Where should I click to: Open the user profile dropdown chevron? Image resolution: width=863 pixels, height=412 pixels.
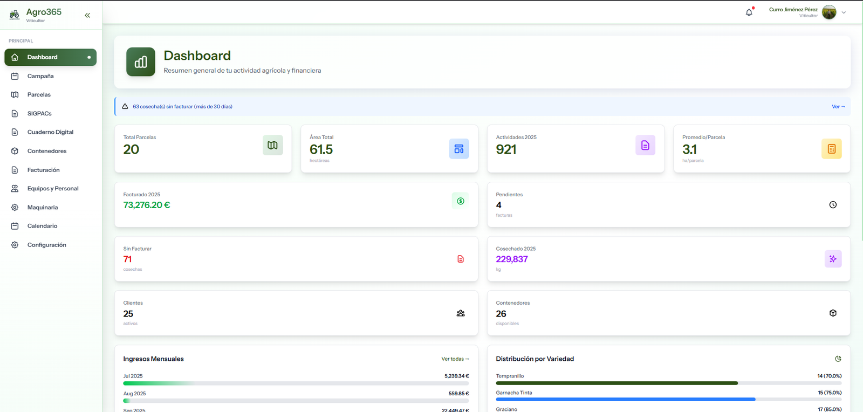click(844, 12)
